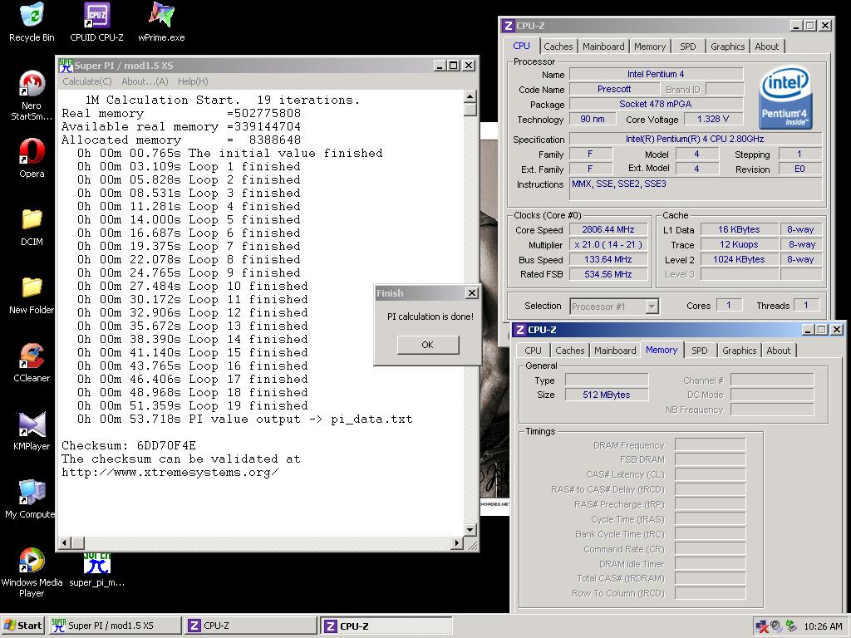The width and height of the screenshot is (851, 638).
Task: Click the middle system tray icon
Action: pos(777,626)
